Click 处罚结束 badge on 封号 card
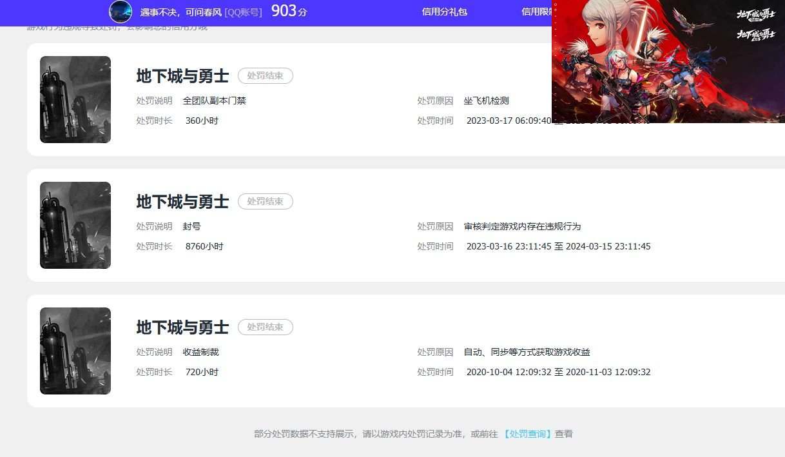The image size is (785, 457). pos(266,201)
